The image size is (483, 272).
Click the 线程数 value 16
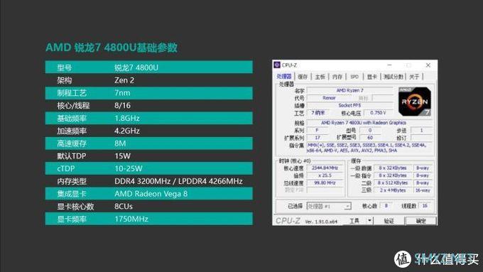pos(425,206)
